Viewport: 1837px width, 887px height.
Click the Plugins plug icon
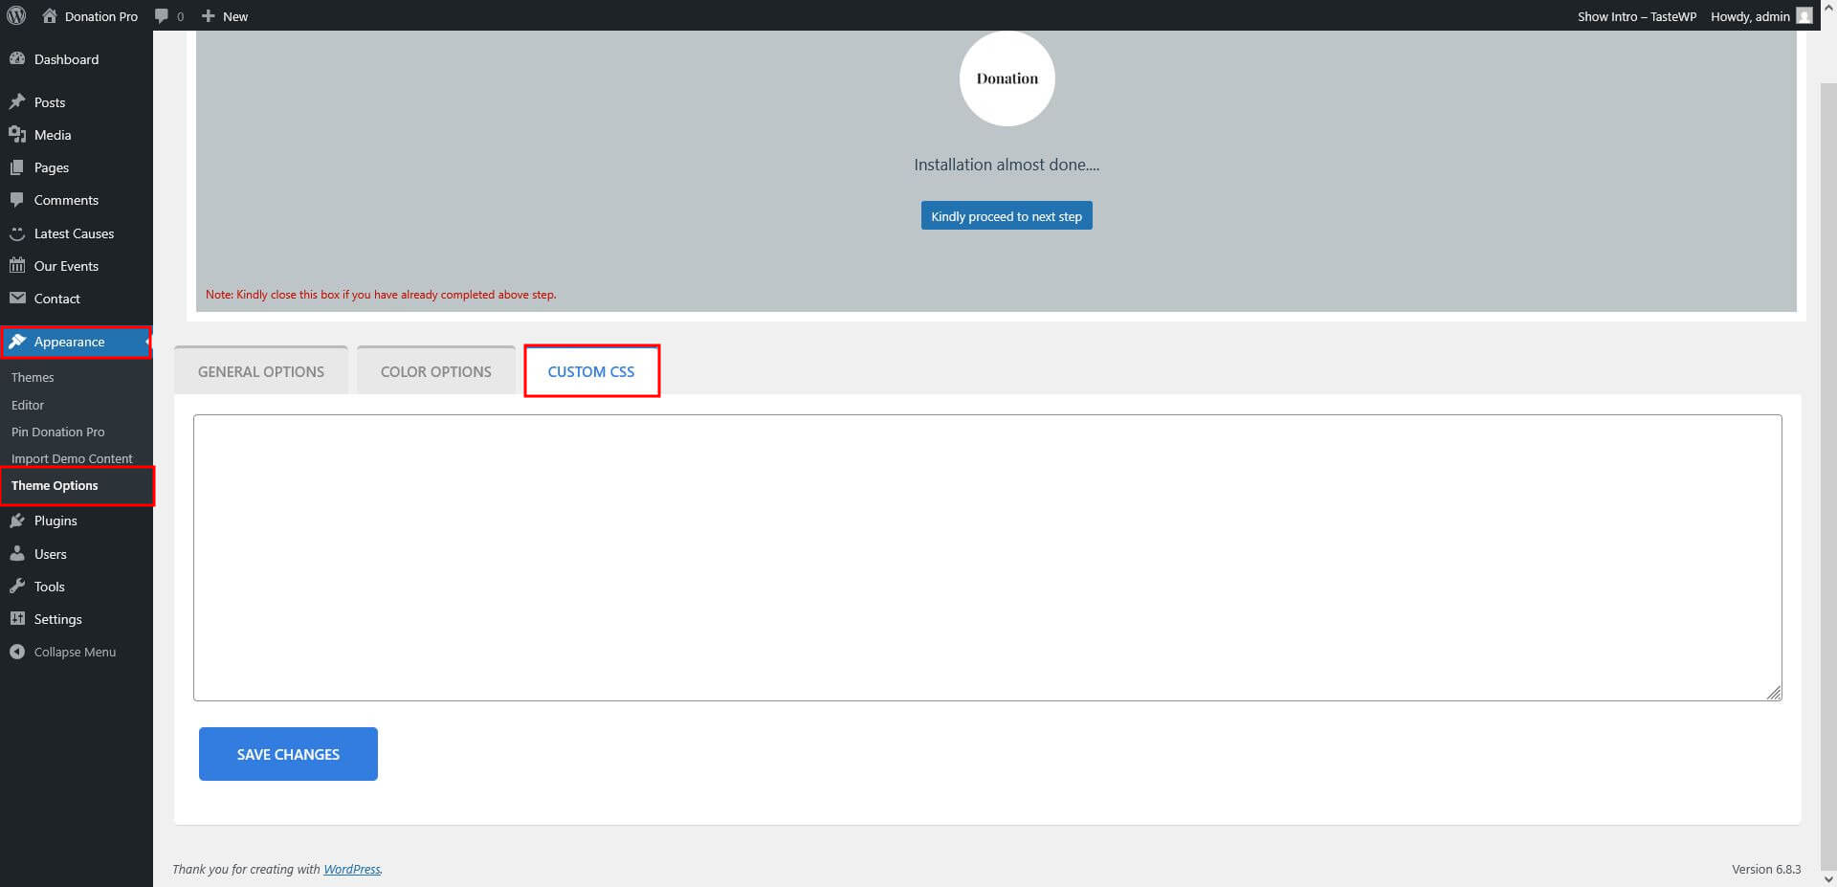17,521
